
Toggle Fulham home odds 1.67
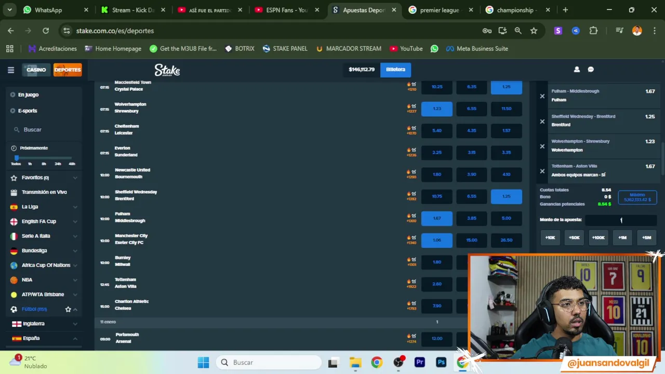(437, 218)
